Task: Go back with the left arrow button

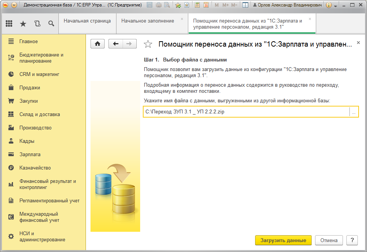Action: click(x=116, y=44)
